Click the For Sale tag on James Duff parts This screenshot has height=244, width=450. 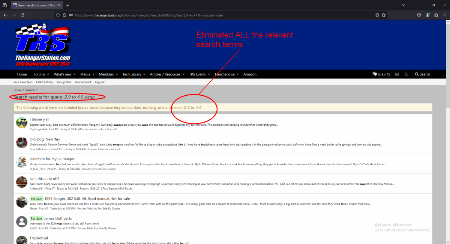click(36, 218)
